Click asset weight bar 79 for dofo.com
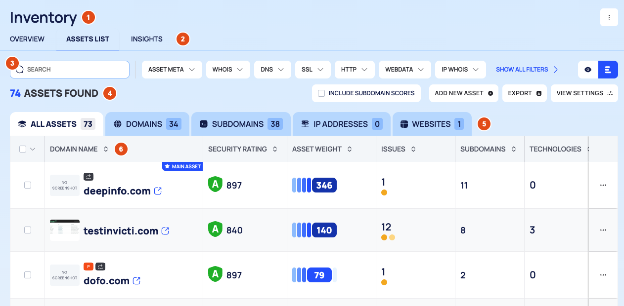 coord(314,275)
